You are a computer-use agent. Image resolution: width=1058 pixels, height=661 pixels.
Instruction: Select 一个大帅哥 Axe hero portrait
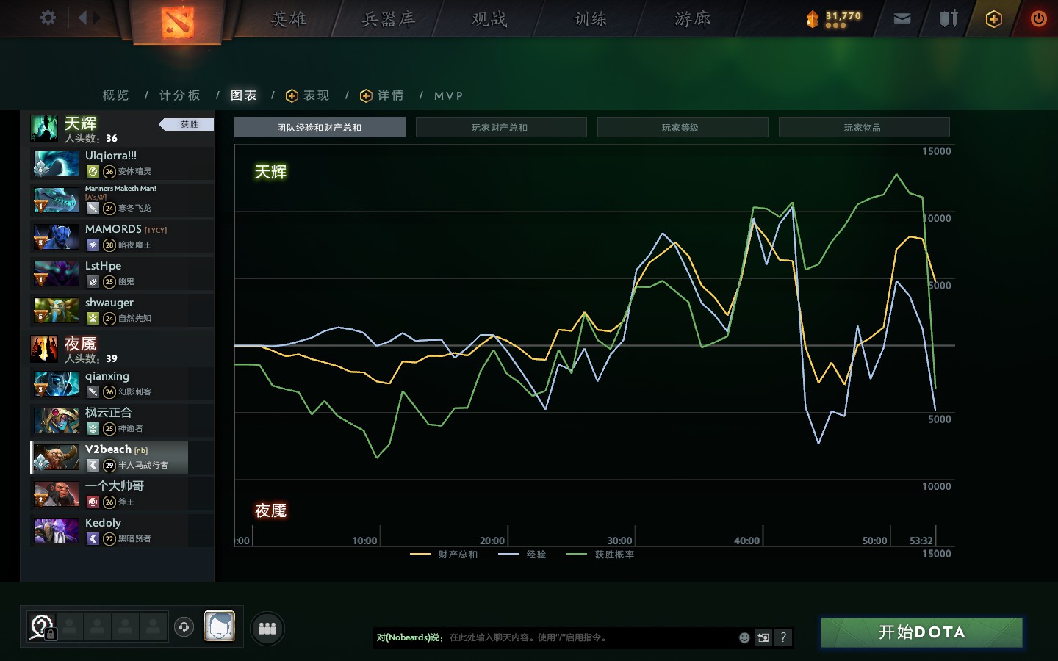(x=57, y=494)
